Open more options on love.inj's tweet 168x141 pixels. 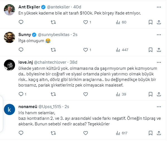159,62
